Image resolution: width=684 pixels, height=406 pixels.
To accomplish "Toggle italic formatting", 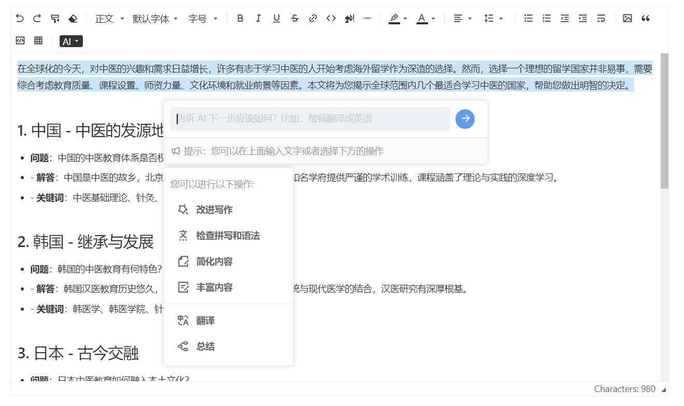I will 258,19.
